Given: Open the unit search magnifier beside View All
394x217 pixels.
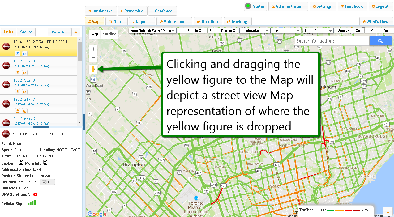Looking at the screenshot, I should coord(76,32).
